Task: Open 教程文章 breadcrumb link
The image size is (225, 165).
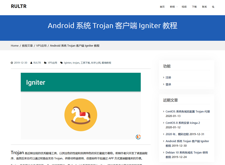Action: pos(27,46)
